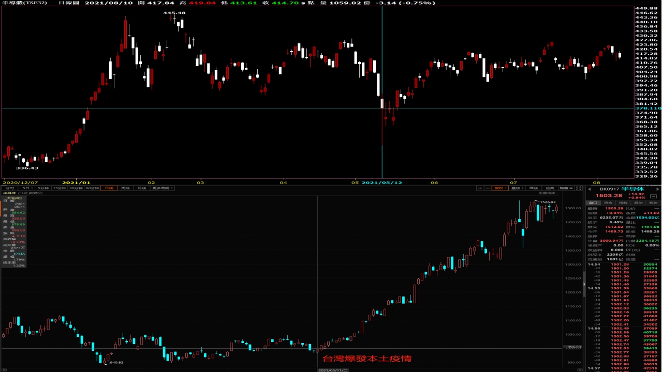Click the 14:56 tick row 1502.49
The image size is (662, 372).
click(623, 329)
